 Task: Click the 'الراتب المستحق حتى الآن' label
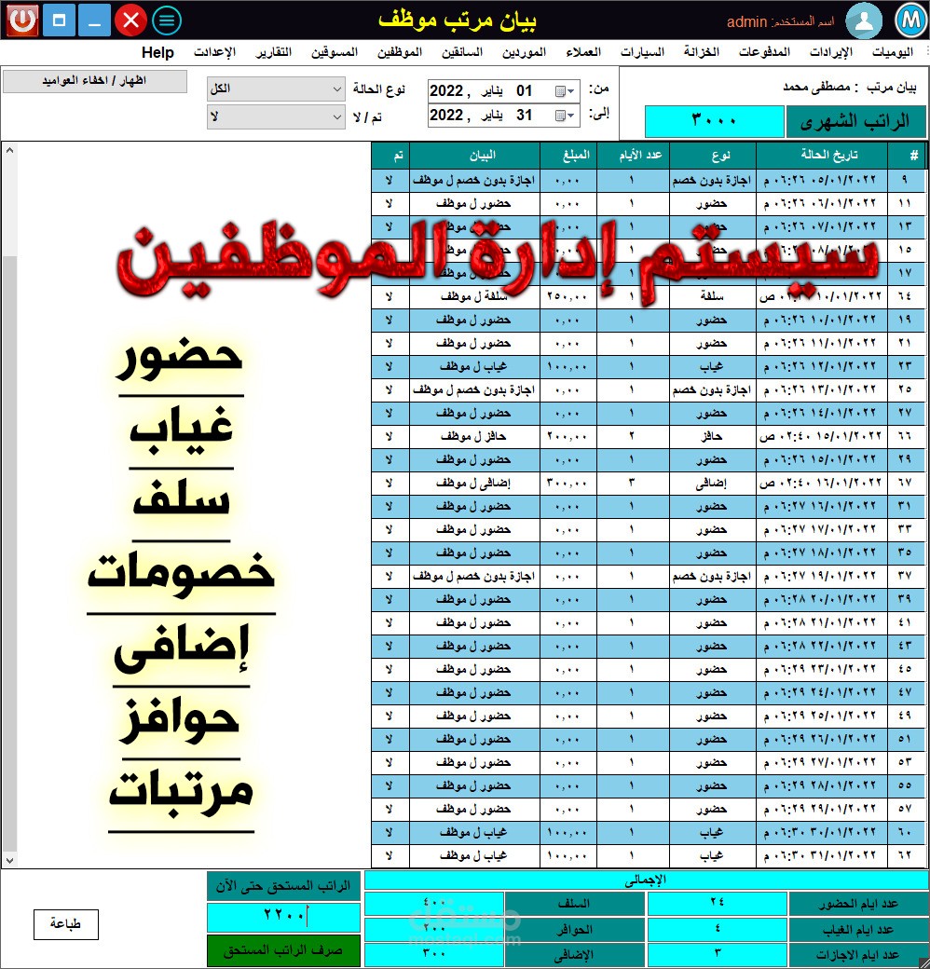click(283, 886)
